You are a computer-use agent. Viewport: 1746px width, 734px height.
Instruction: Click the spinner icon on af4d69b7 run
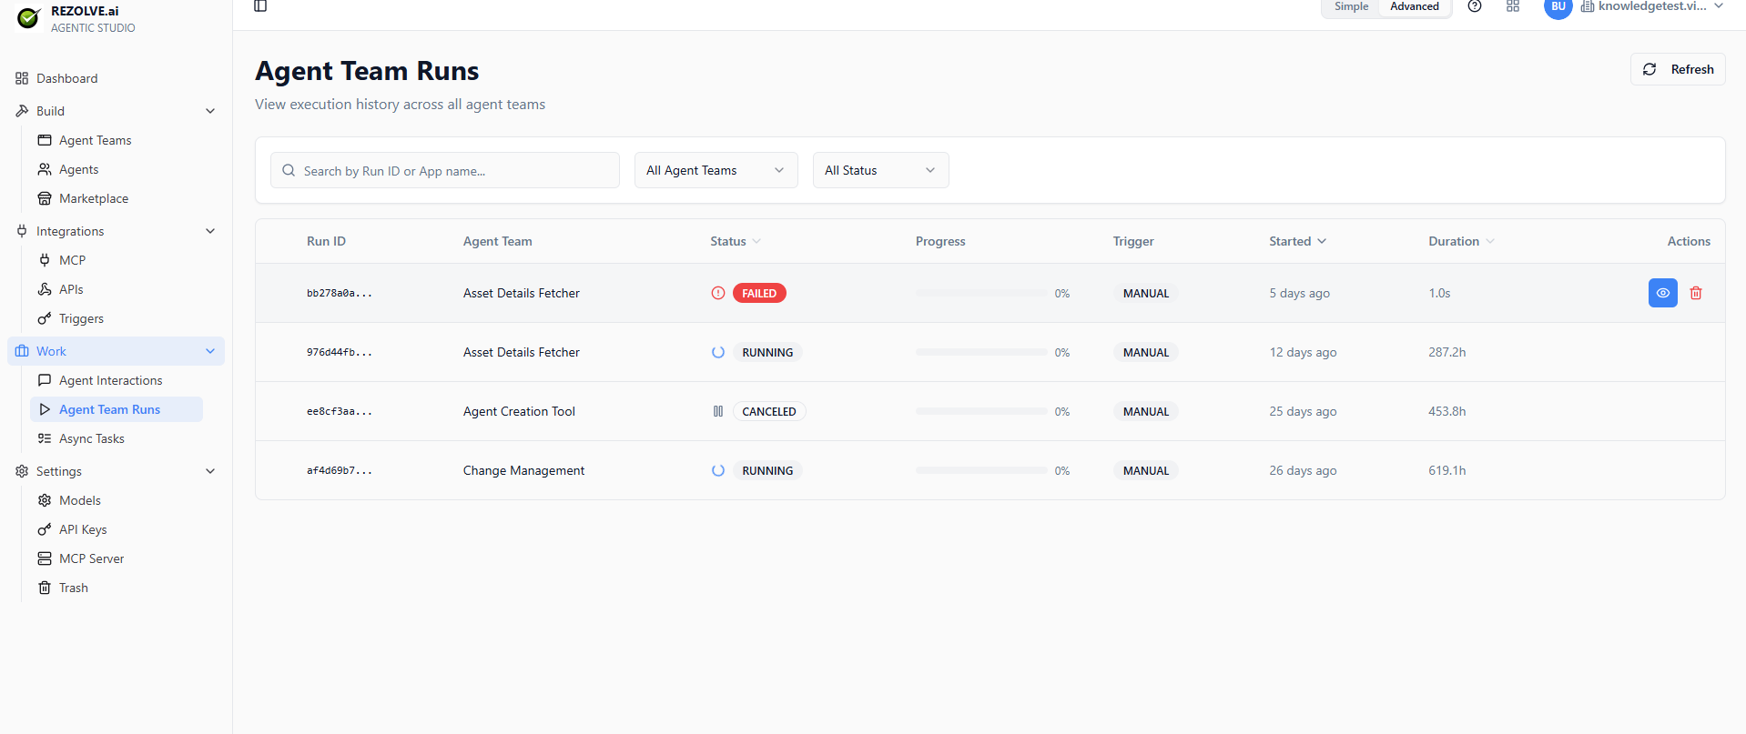point(718,470)
